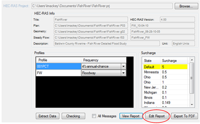Click the Edit Report button
Screen dimensions: 200x124
coord(157,116)
